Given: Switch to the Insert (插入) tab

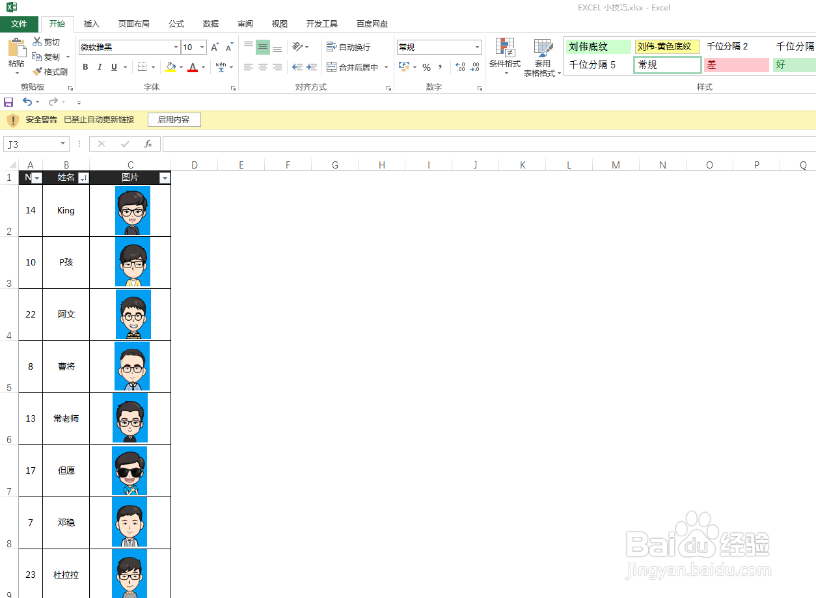Looking at the screenshot, I should point(92,24).
